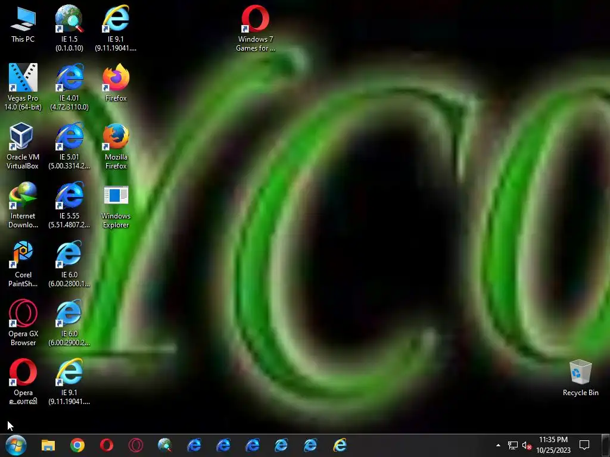This screenshot has height=457, width=610.
Task: Select the Windows 7 Games for... shortcut
Action: pos(255,28)
